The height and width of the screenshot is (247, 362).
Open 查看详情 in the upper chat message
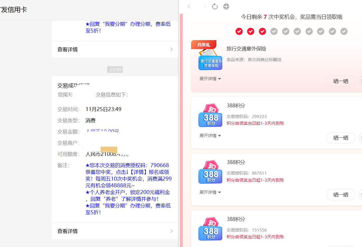click(115, 49)
